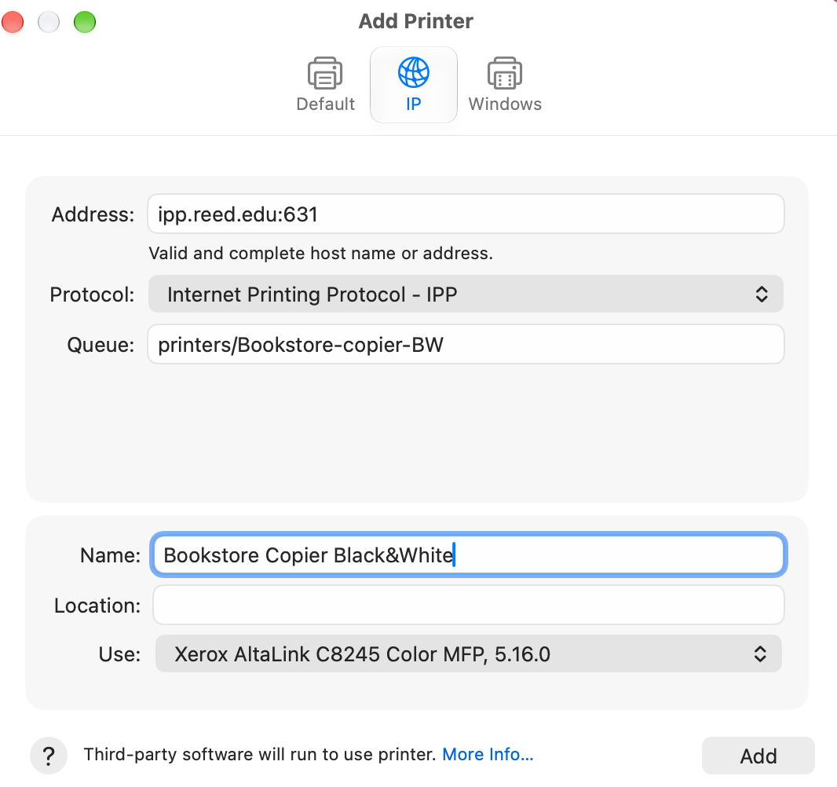
Task: Click the Name field with Bookstore Copier
Action: pyautogui.click(x=468, y=555)
